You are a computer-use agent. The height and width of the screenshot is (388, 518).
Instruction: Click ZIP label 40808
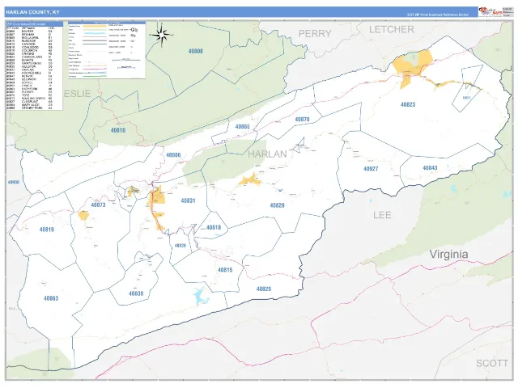(196, 51)
